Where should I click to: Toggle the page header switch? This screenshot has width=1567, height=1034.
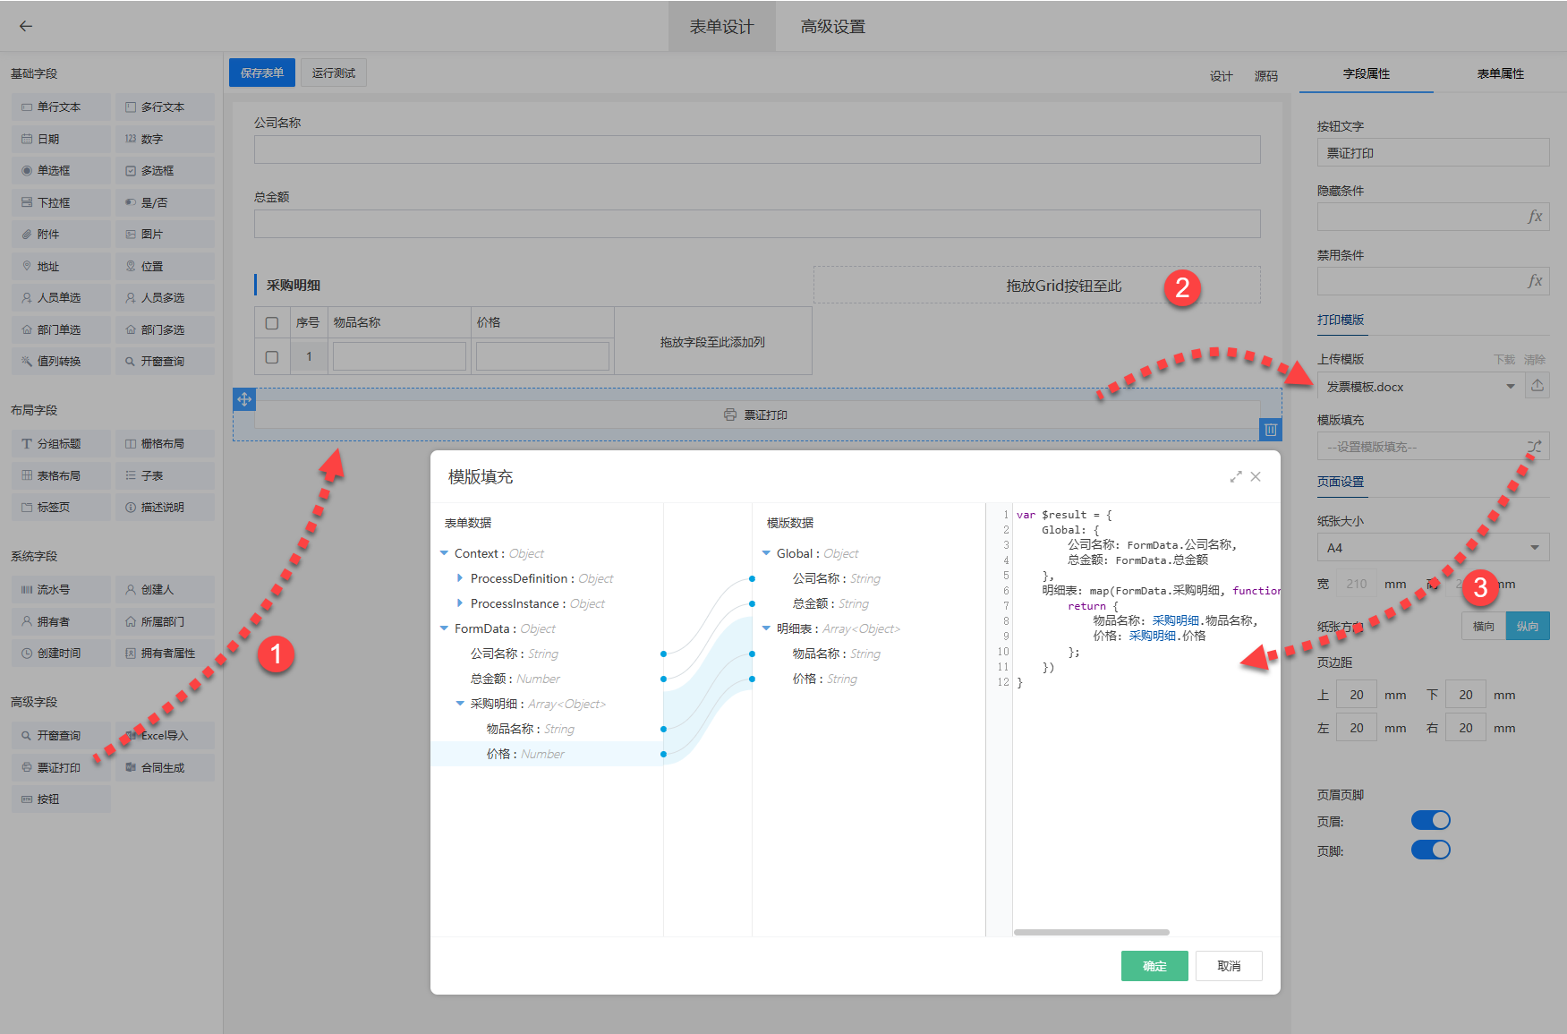(x=1430, y=820)
